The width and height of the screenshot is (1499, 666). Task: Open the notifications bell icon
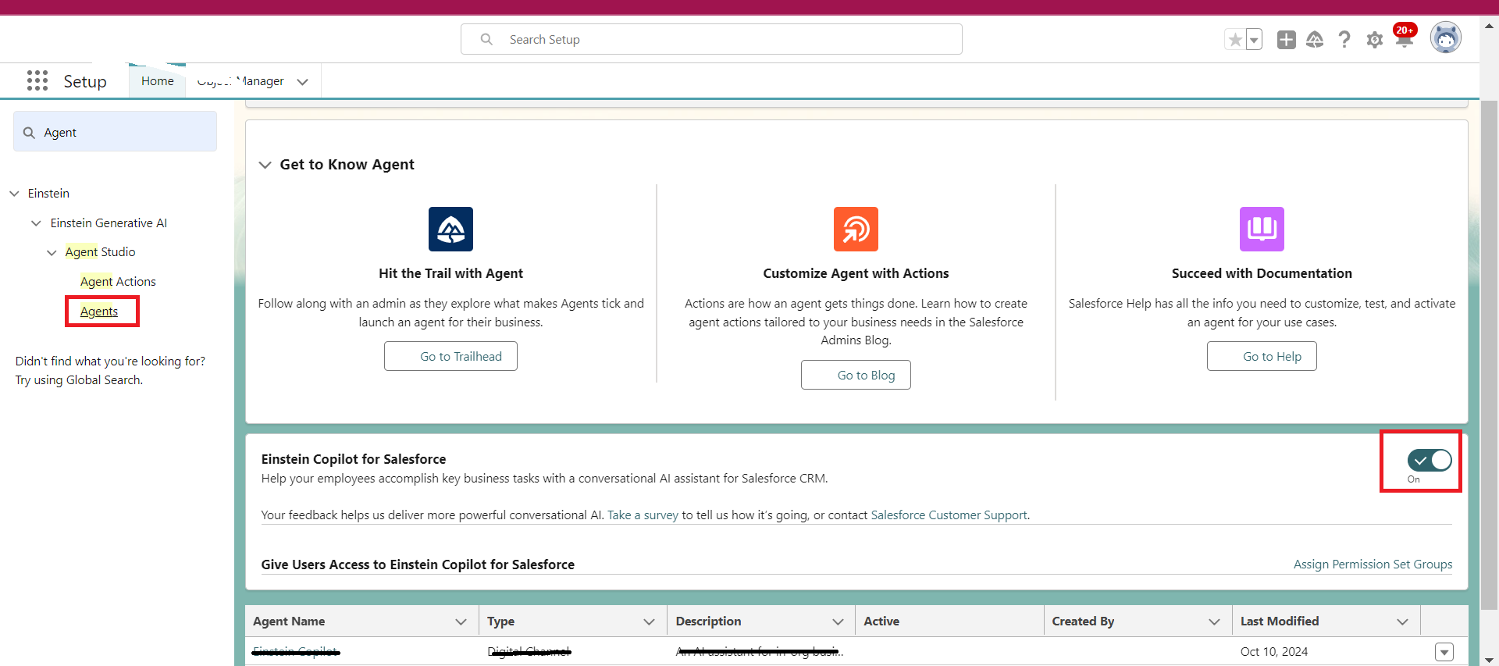pyautogui.click(x=1405, y=38)
